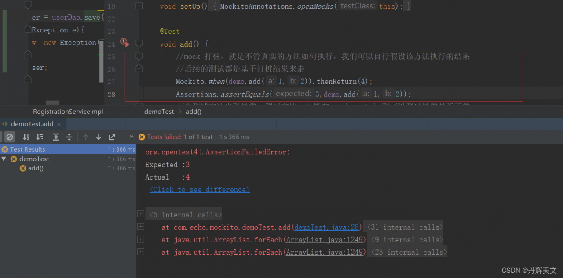Open the last ArrayList.java:1249 link

coord(325,252)
